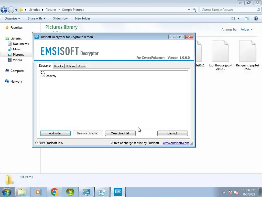Switch to the Results tab
Viewport: 262px width, 197px height.
58,66
